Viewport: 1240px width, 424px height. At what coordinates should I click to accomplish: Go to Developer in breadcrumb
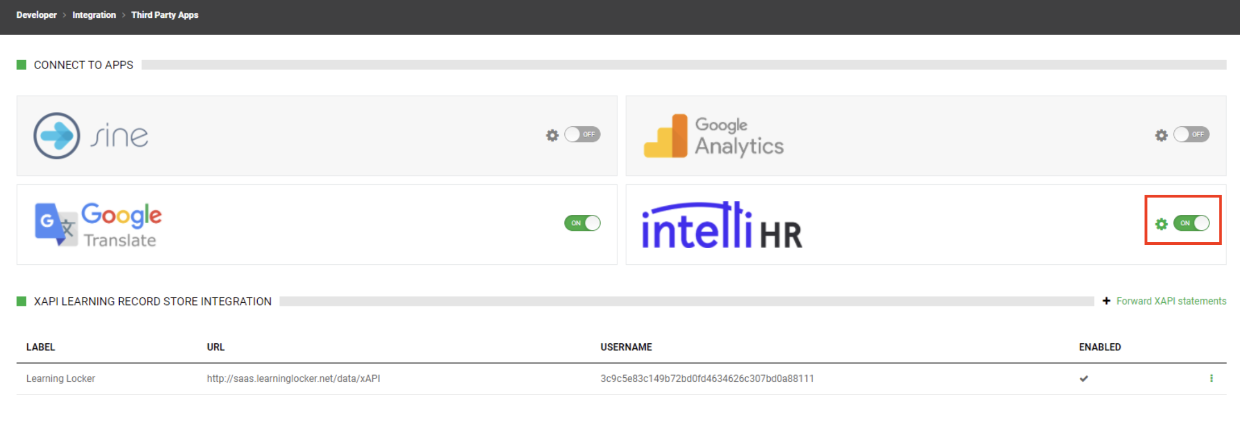pyautogui.click(x=36, y=15)
